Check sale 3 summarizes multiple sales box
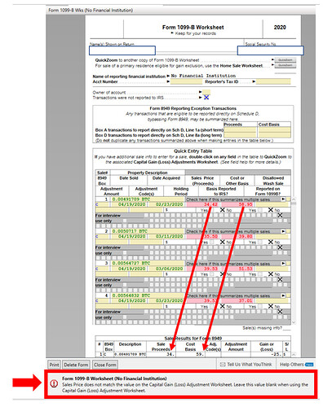Image resolution: width=332 pixels, height=407 pixels. pyautogui.click(x=288, y=264)
